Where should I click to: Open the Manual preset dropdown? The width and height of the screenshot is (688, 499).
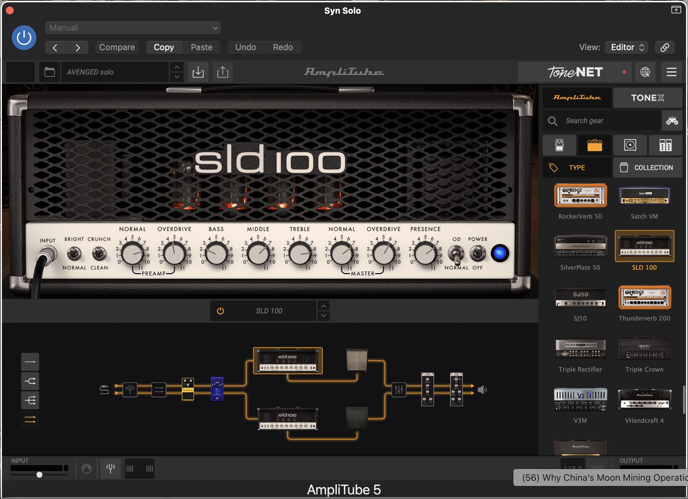(133, 28)
